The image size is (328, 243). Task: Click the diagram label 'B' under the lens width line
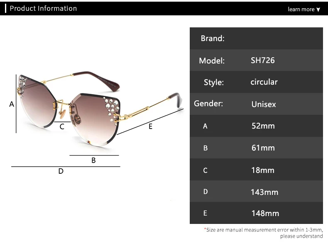click(x=93, y=160)
